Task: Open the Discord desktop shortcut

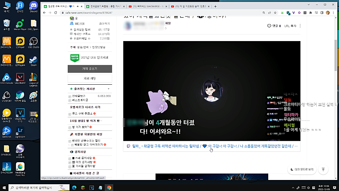Action: [x=33, y=7]
